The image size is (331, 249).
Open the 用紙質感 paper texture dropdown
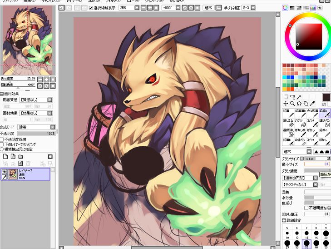pos(50,100)
